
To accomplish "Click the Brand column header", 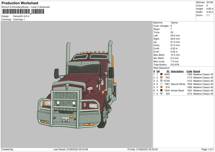I will tap(197, 71).
